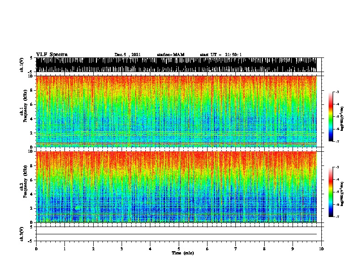Click the "ch.2 Frequency (kHz)" axis label
Viewport: 362px width, 279px height.
(23, 181)
